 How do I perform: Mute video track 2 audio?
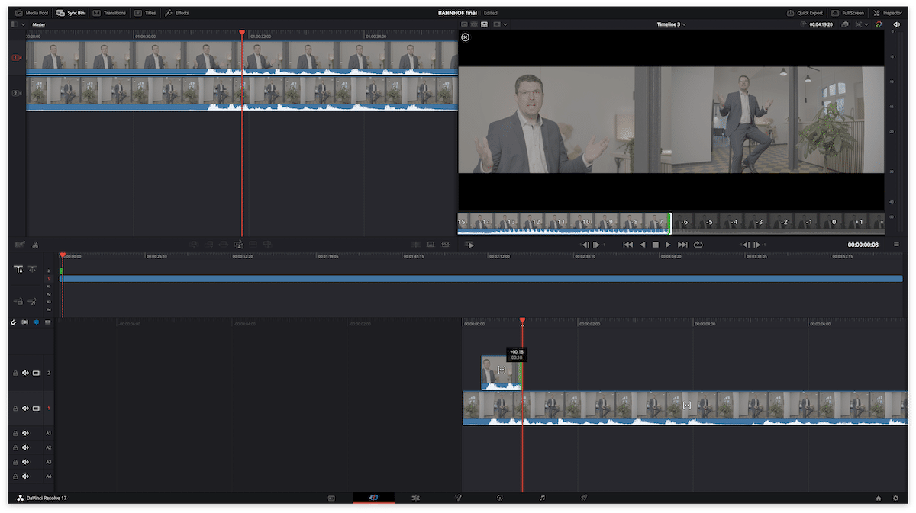tap(25, 373)
